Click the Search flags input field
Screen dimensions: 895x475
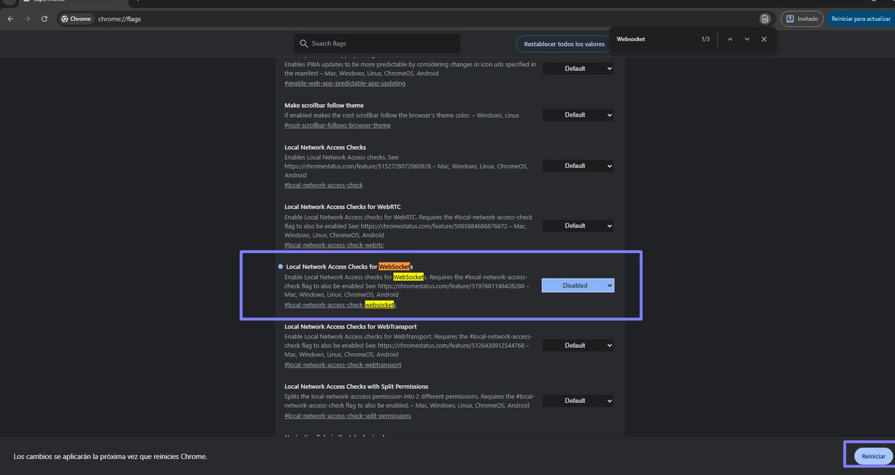click(377, 44)
